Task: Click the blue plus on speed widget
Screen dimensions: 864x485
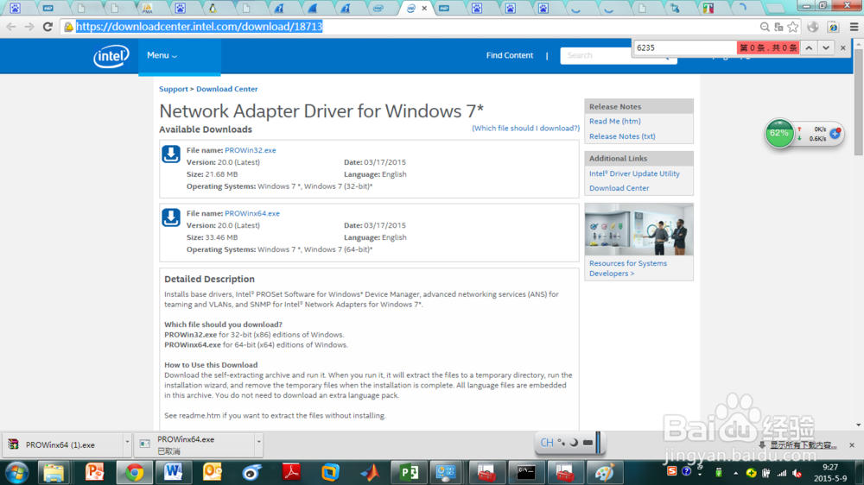Action: pos(835,133)
